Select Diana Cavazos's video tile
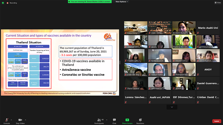 pos(136,83)
